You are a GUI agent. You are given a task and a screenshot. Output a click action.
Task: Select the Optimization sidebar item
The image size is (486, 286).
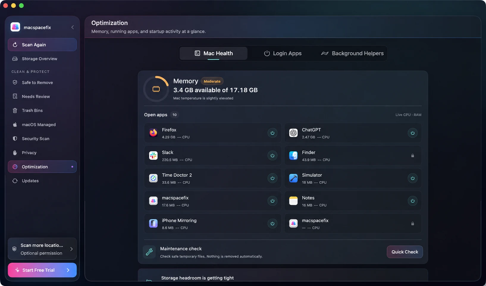point(42,167)
